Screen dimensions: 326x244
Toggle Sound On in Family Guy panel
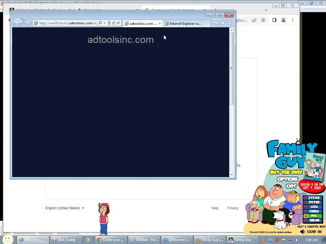(x=311, y=232)
